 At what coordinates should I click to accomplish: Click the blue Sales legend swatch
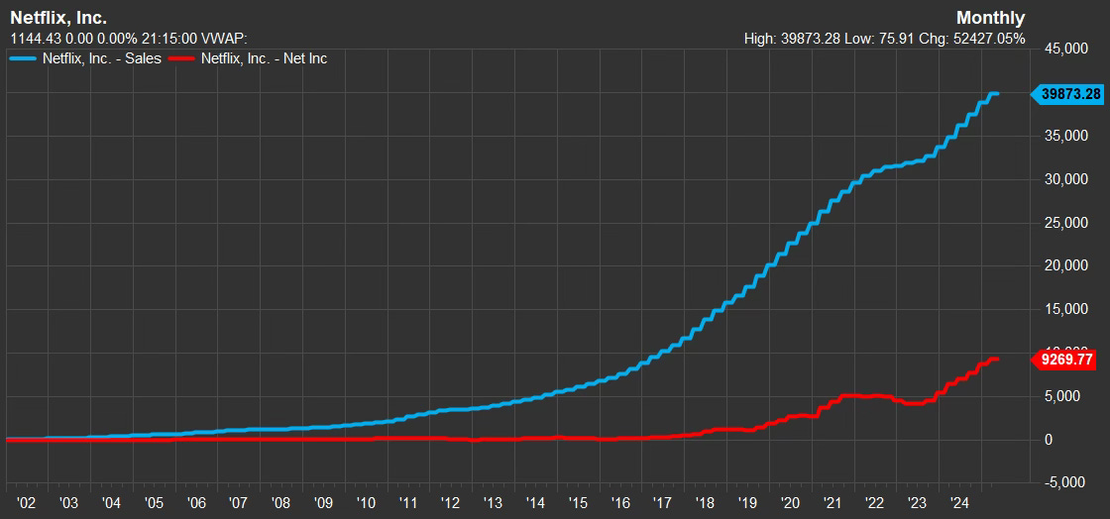tap(24, 59)
